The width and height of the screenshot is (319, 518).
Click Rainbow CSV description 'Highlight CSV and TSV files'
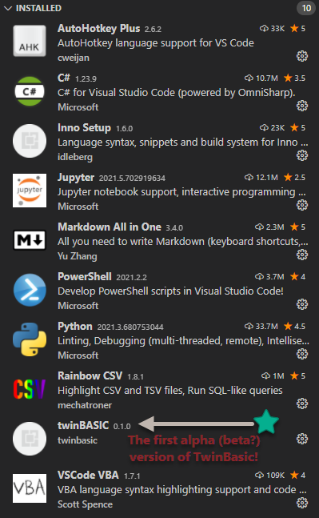(169, 391)
